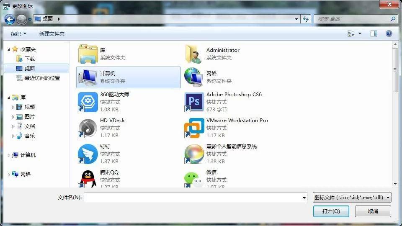Click the refresh button next to address bar
Image resolution: width=402 pixels, height=226 pixels.
[306, 19]
